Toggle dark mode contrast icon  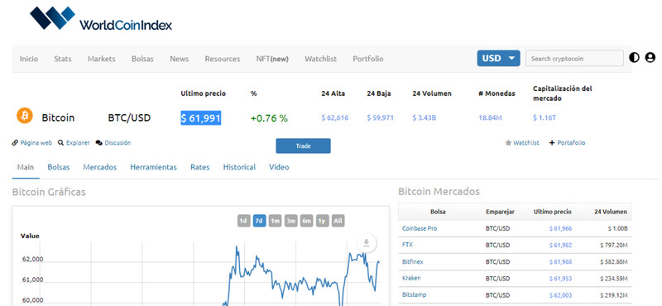tap(634, 58)
